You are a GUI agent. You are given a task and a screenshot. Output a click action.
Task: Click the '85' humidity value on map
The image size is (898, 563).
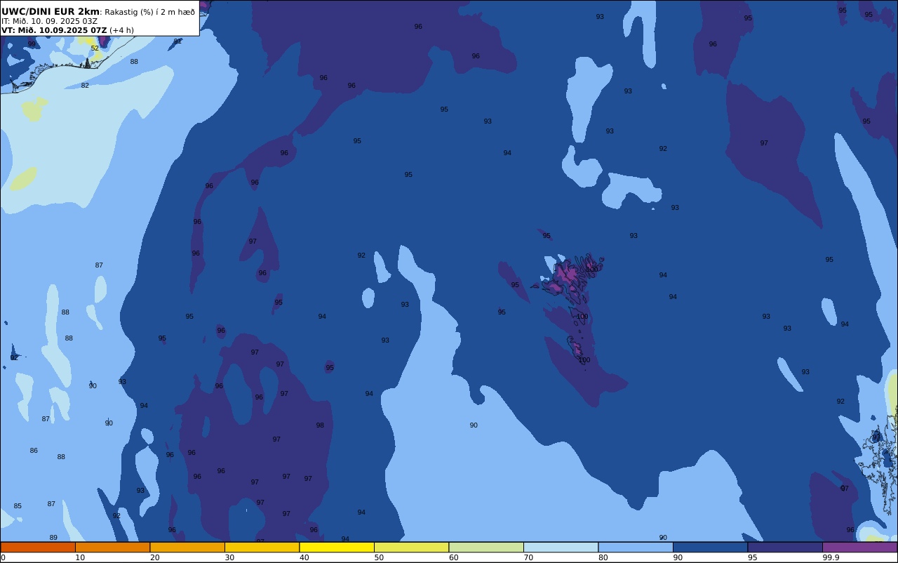point(18,506)
